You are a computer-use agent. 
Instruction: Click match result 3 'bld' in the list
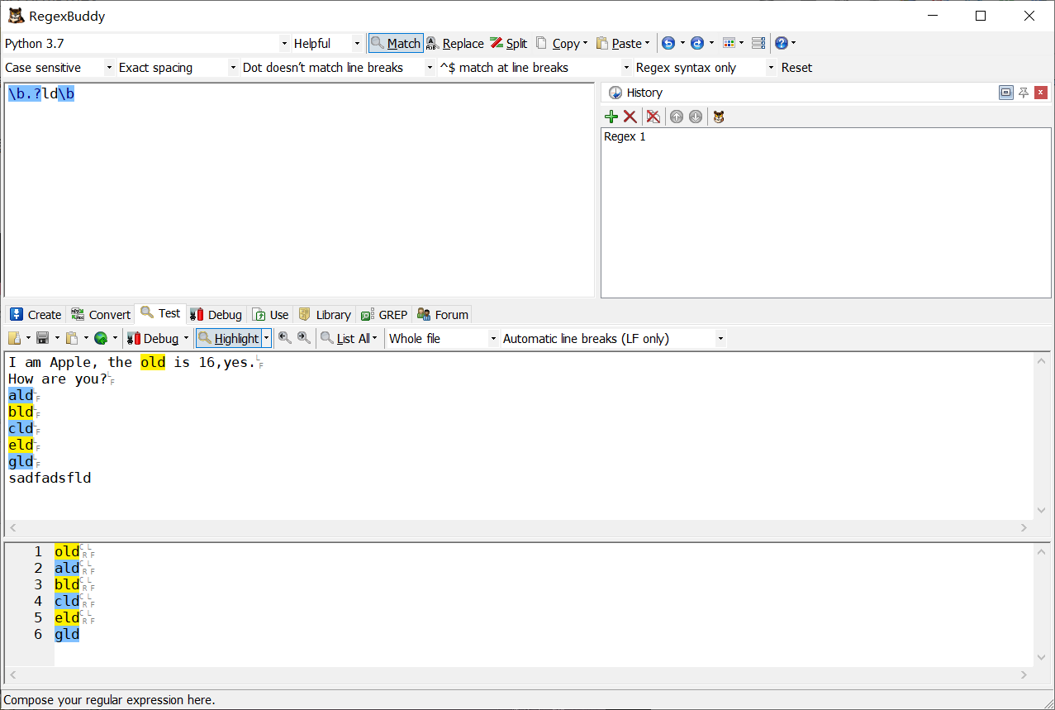click(67, 584)
